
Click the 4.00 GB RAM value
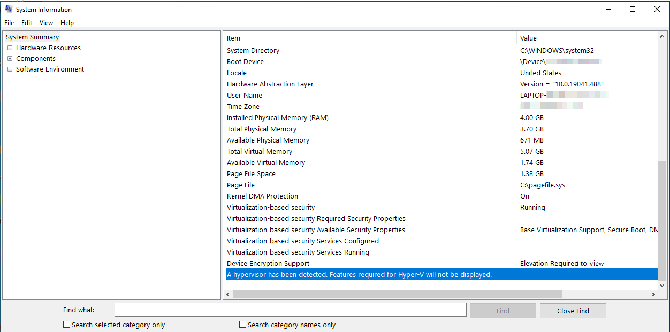(x=532, y=118)
